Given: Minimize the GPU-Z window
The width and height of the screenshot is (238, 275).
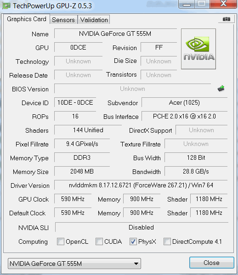Looking at the screenshot, I should tap(187, 4).
